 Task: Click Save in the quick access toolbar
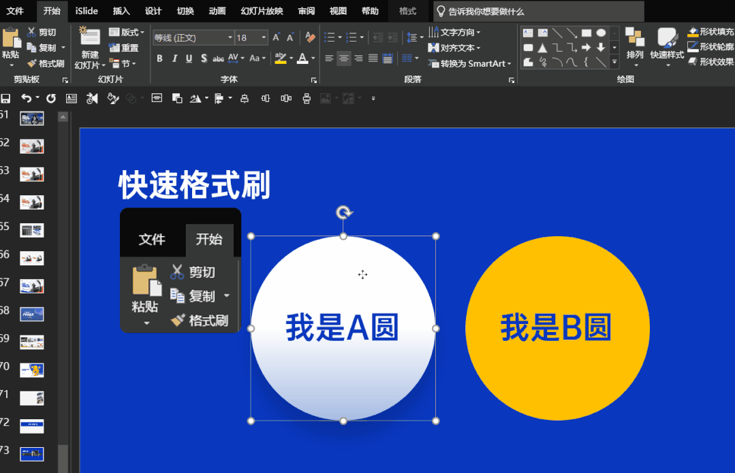tap(5, 99)
